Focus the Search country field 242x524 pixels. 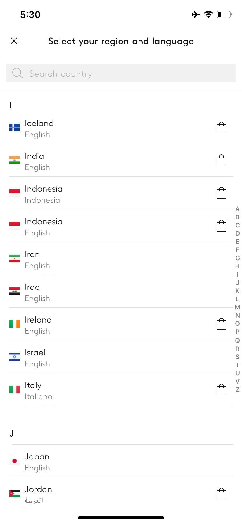[x=121, y=73]
